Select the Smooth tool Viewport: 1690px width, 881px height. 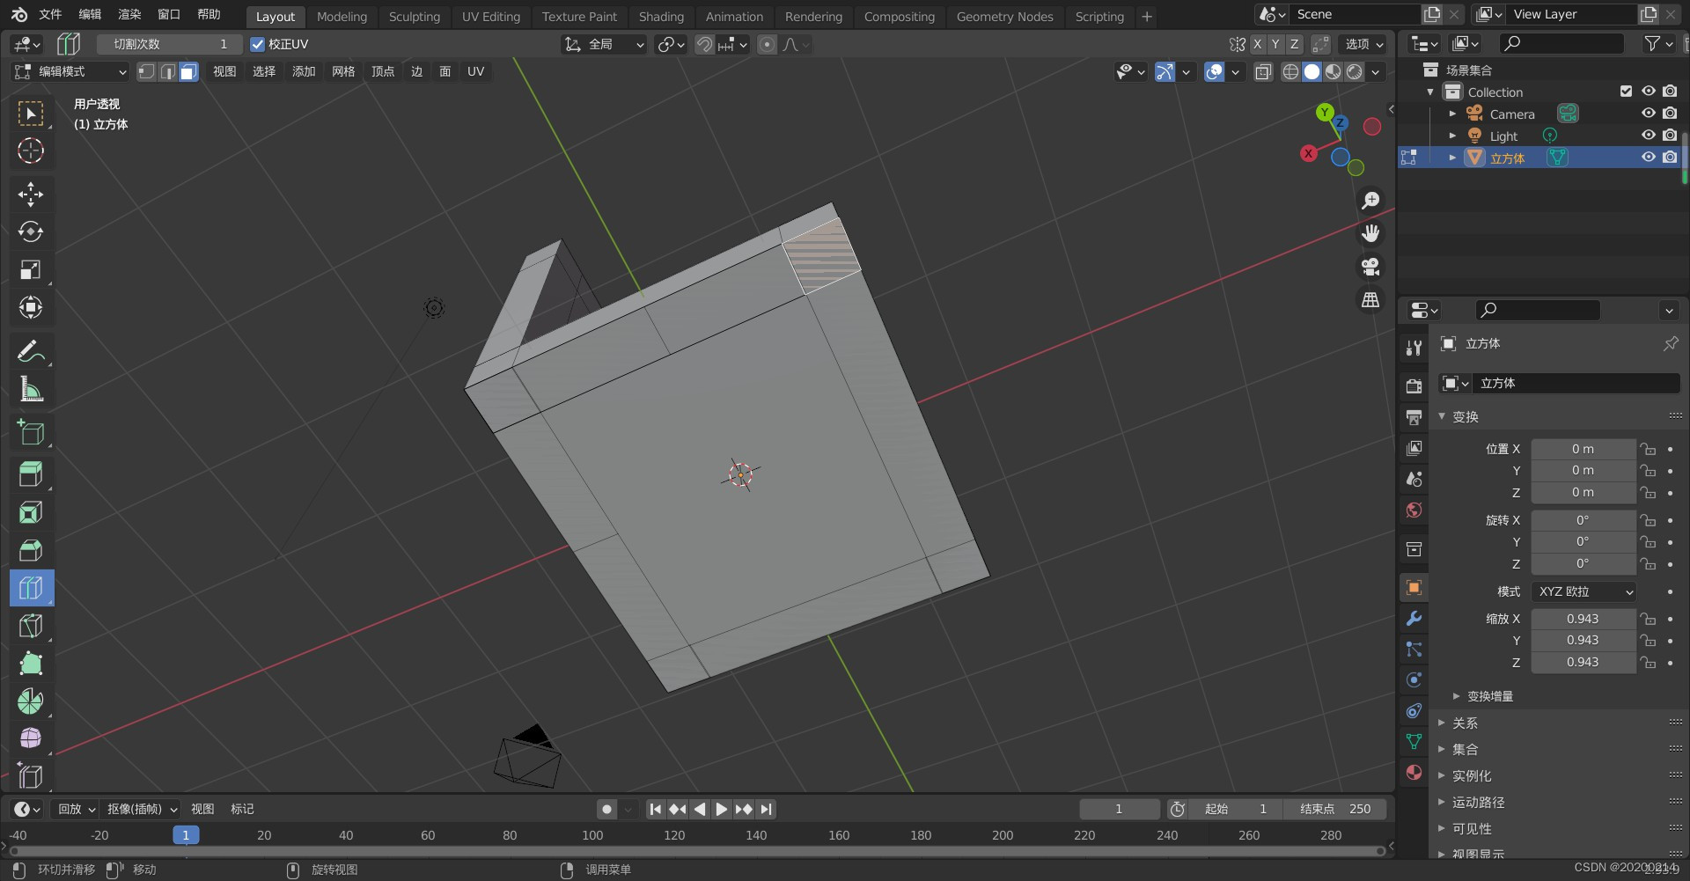31,738
